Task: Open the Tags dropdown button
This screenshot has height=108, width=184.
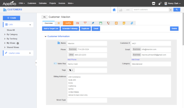Action: [71, 70]
